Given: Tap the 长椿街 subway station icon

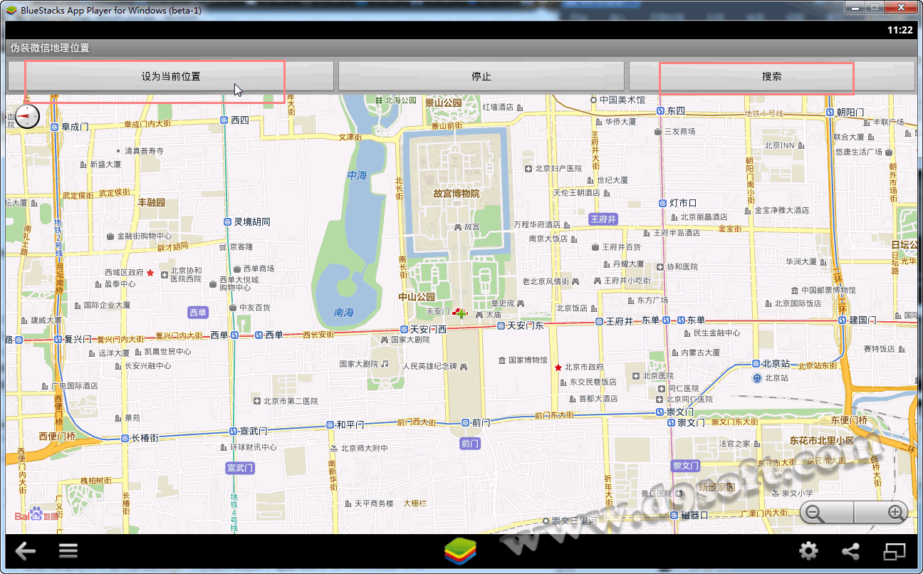Looking at the screenshot, I should point(125,438).
